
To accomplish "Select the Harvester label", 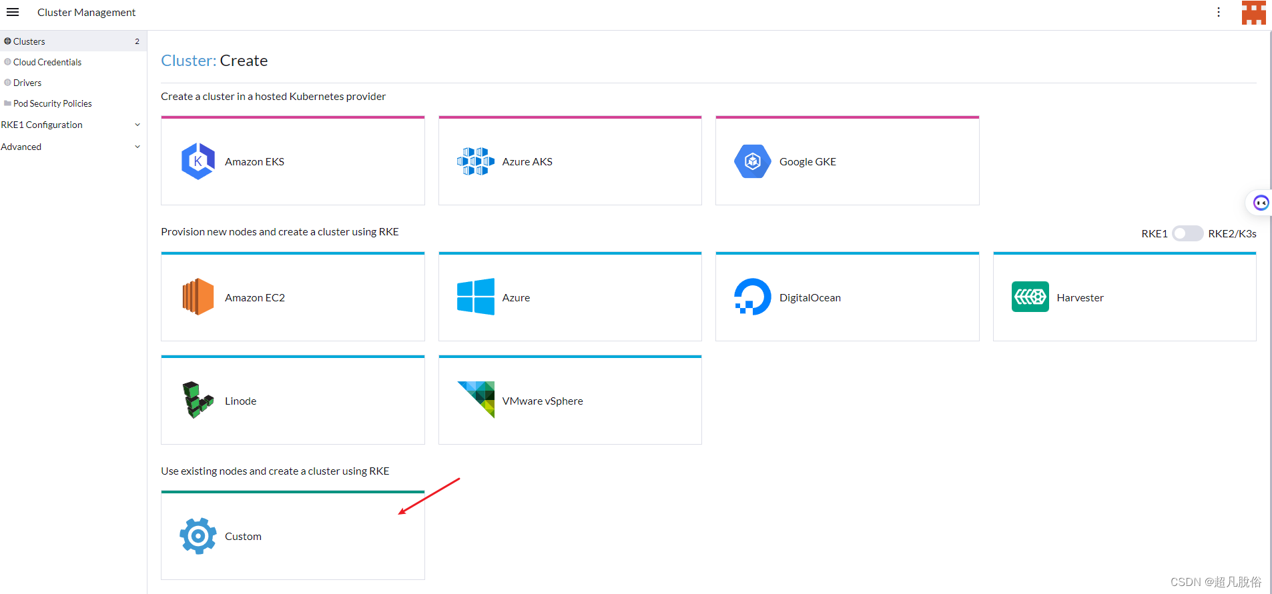I will click(x=1080, y=297).
